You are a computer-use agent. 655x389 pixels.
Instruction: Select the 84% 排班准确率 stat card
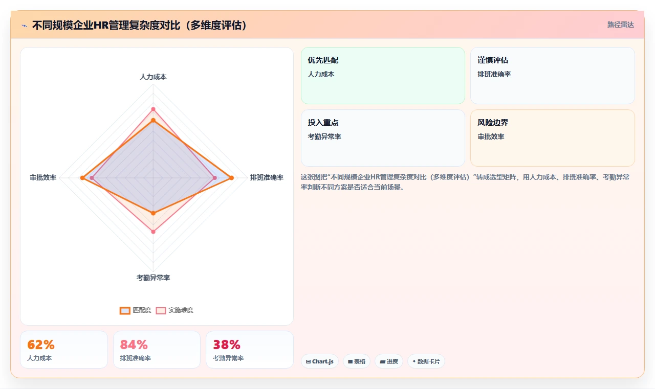click(157, 350)
